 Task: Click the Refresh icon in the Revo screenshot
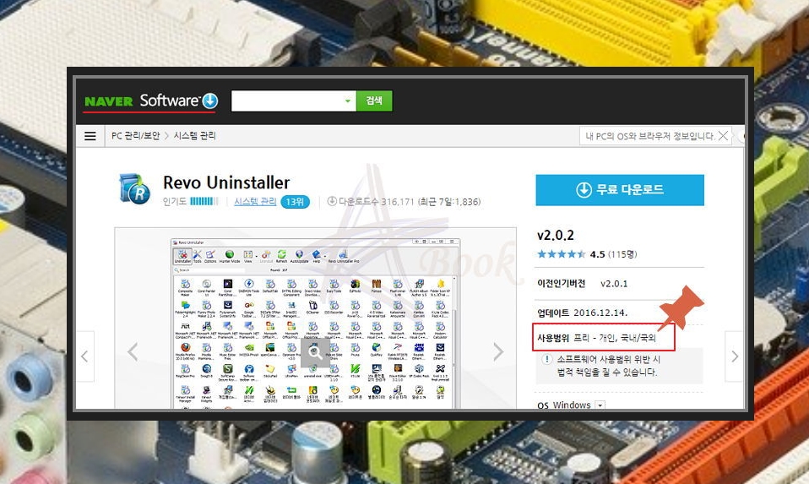click(x=282, y=255)
